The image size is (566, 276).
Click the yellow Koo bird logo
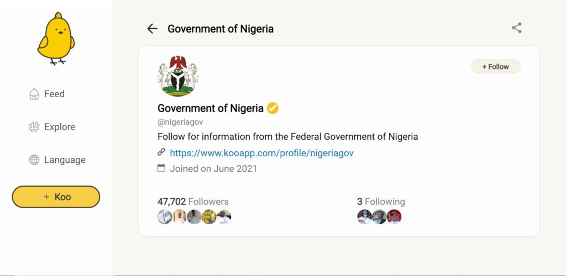tap(56, 39)
